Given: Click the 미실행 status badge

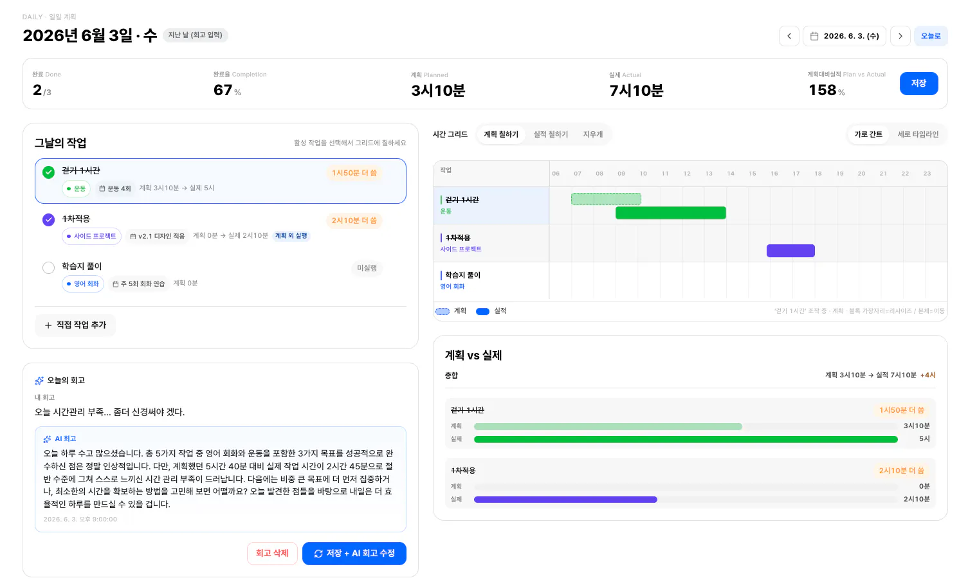Looking at the screenshot, I should (x=367, y=268).
